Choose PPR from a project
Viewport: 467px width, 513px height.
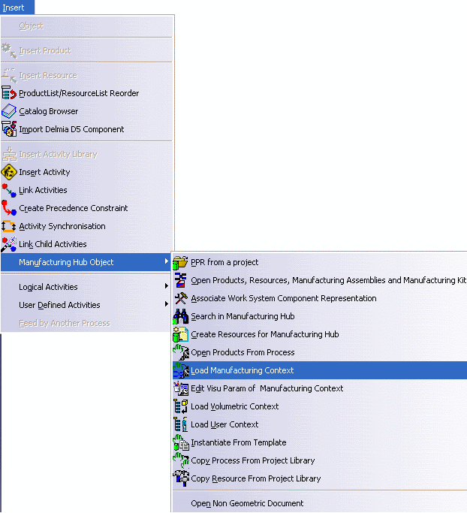320,262
